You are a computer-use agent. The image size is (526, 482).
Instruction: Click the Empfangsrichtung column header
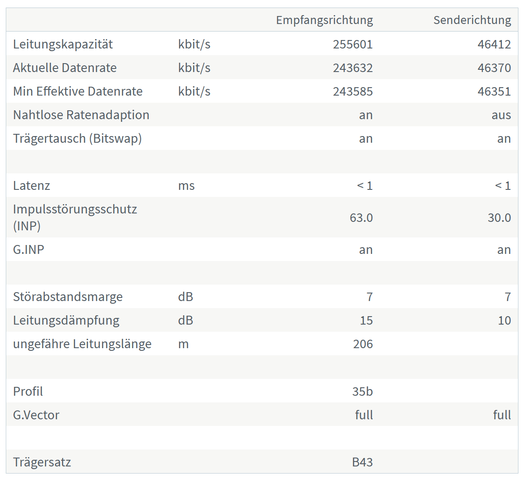(324, 20)
